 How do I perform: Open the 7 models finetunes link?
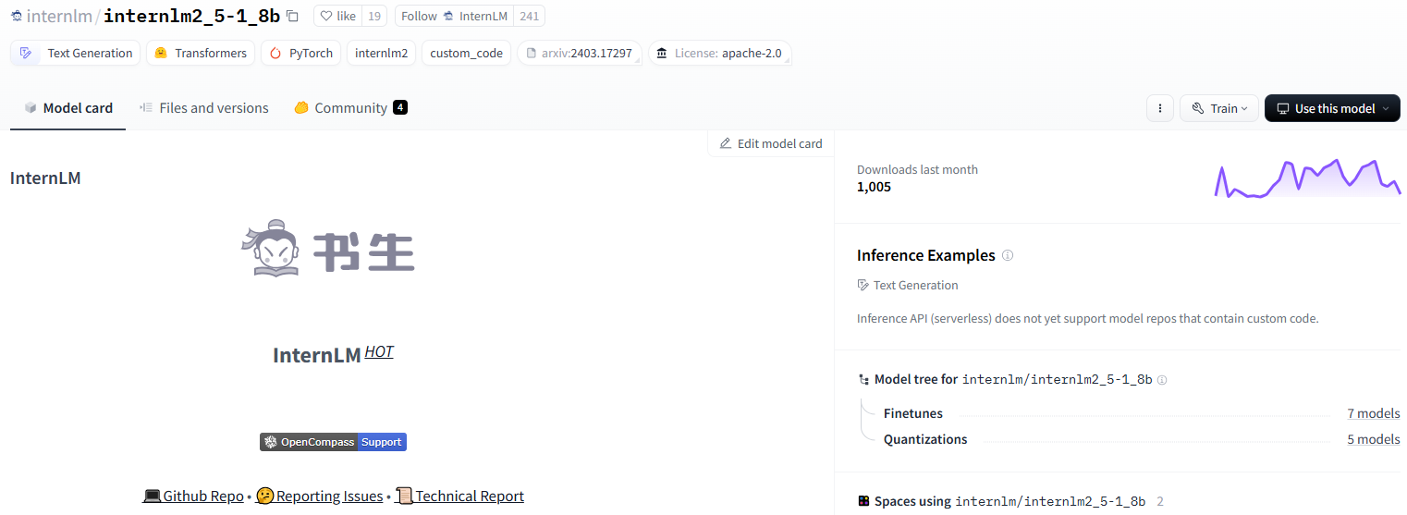pos(1373,413)
